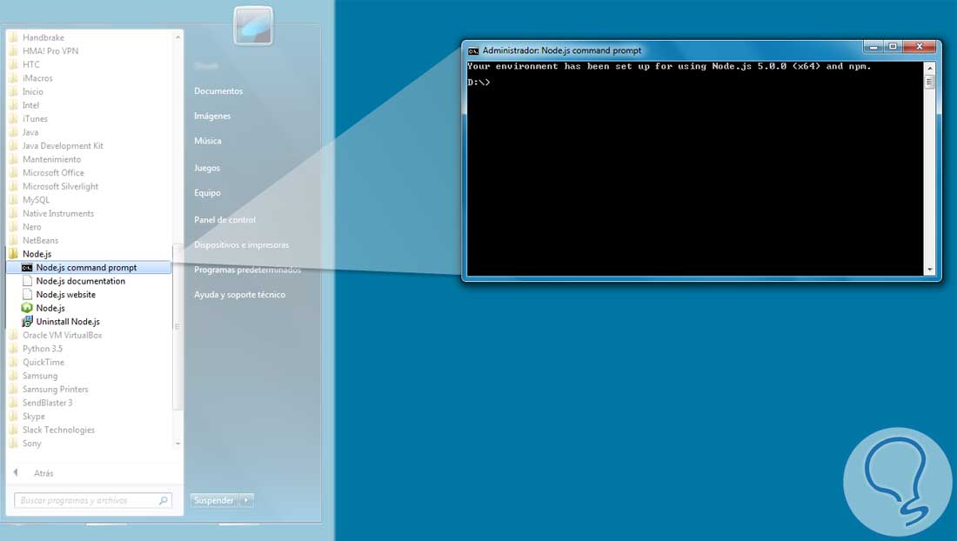Expand the Sony folder
This screenshot has height=541, width=957.
pyautogui.click(x=31, y=444)
